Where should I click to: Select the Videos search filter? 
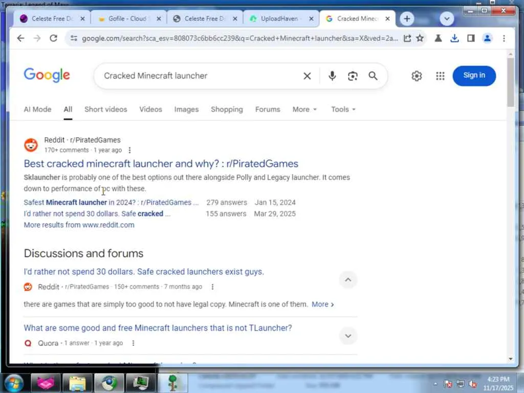[151, 110]
